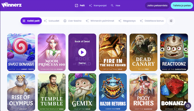Switch to the Live-kasino tab

pos(72,21)
